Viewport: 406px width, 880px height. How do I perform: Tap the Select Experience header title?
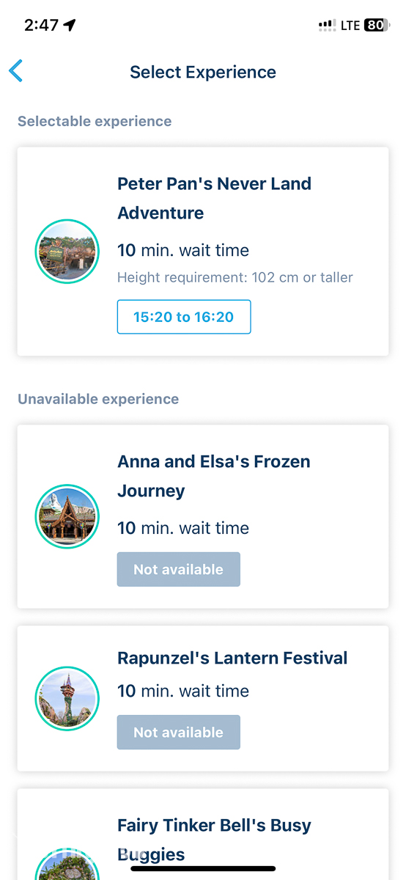point(203,72)
